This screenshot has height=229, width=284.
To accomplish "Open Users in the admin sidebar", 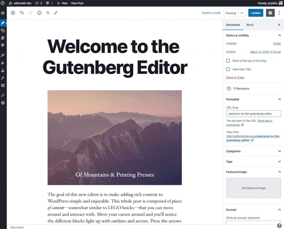I will 3,70.
